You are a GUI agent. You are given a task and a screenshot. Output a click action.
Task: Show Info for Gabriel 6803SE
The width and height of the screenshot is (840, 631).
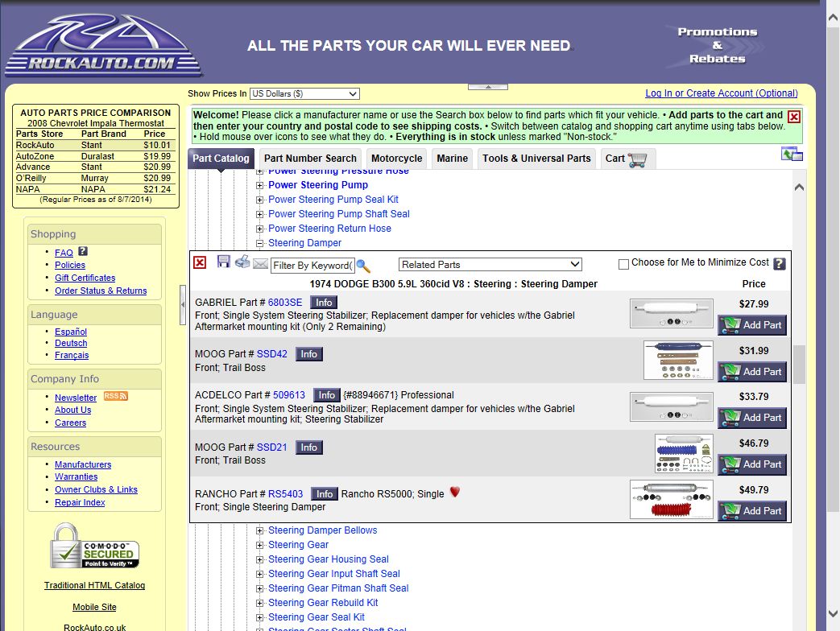pos(324,303)
